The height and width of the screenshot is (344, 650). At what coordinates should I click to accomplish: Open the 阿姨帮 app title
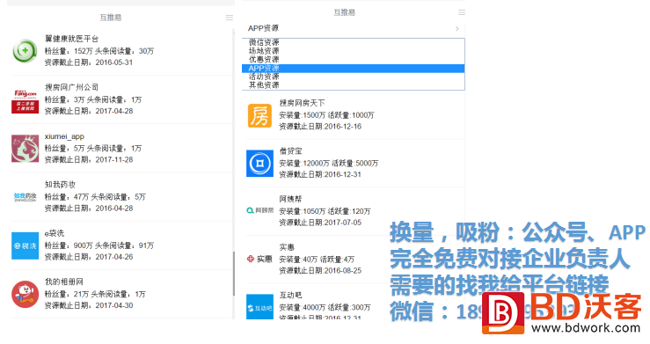(x=290, y=200)
